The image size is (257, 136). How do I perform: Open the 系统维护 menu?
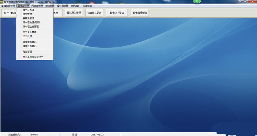click(75, 6)
